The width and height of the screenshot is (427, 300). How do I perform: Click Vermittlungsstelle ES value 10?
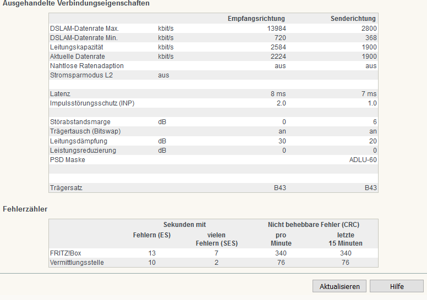tap(152, 263)
